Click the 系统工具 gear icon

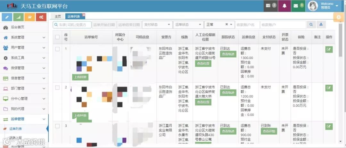click(6, 58)
